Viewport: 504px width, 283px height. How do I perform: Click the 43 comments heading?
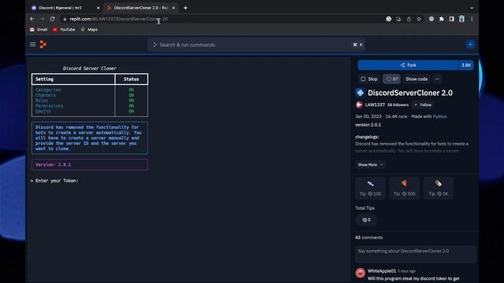(x=369, y=237)
